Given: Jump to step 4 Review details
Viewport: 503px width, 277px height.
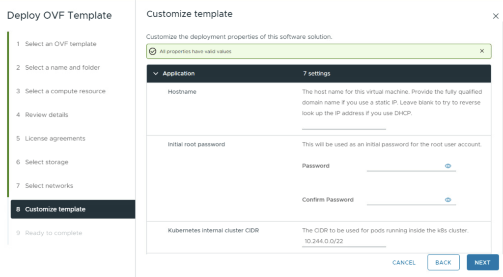Looking at the screenshot, I should tap(46, 114).
